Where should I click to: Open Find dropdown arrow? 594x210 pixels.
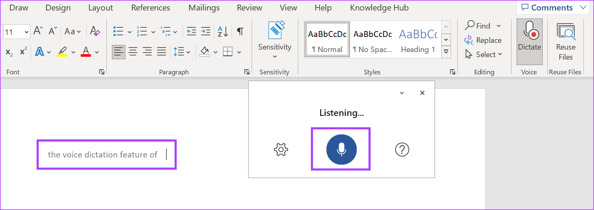click(499, 26)
